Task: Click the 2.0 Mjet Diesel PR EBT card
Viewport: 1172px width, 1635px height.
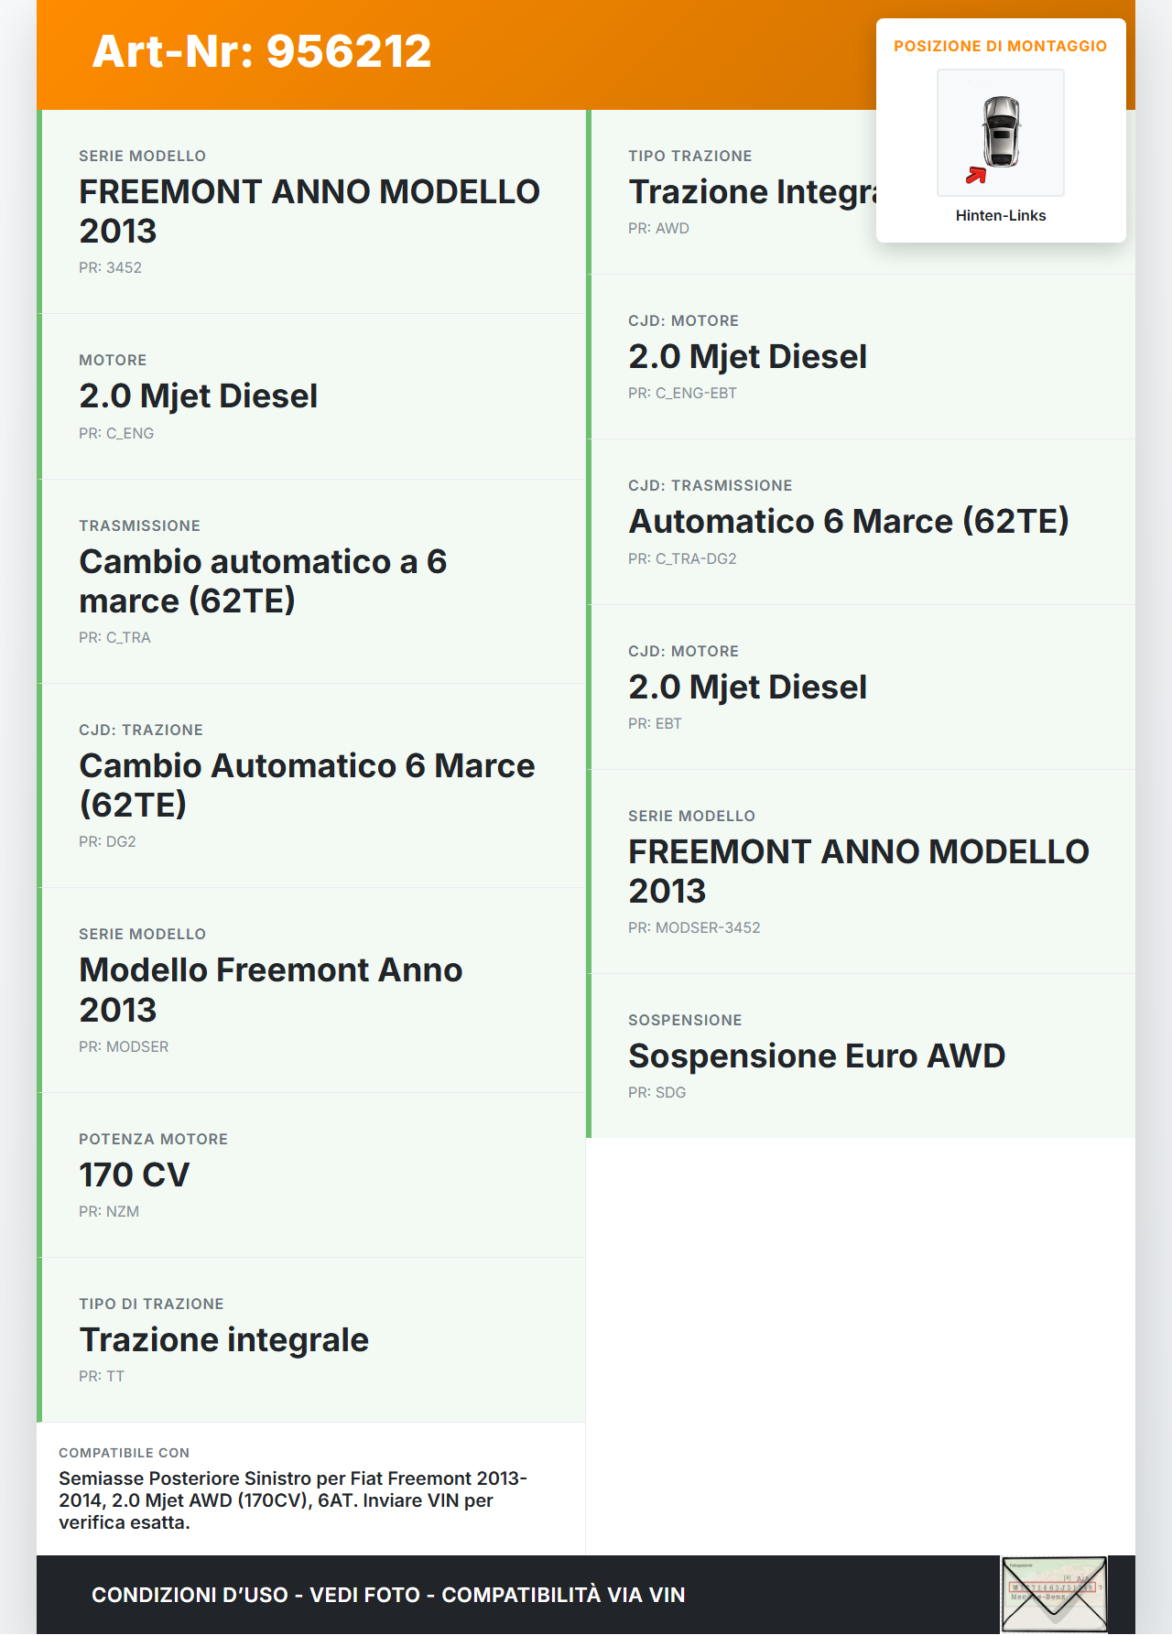Action: click(x=861, y=688)
